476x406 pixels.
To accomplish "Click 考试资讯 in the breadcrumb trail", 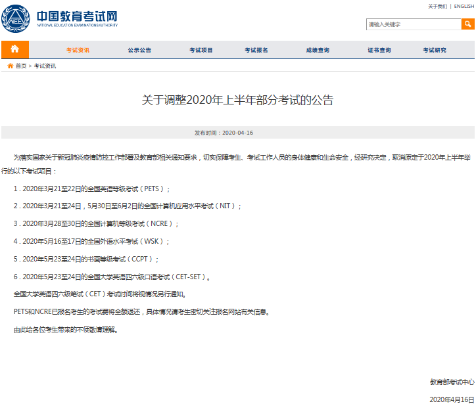I will click(x=45, y=66).
